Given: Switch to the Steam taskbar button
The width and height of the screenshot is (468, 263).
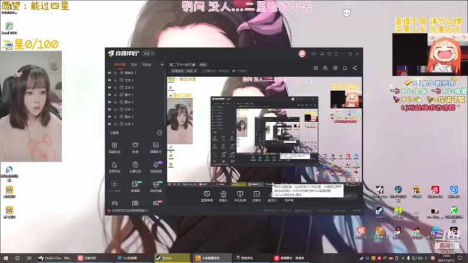Looking at the screenshot, I should coord(172,258).
